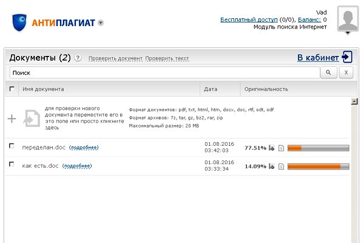This screenshot has height=243, width=364.
Task: Open the help question mark next to Документы
Action: point(78,58)
